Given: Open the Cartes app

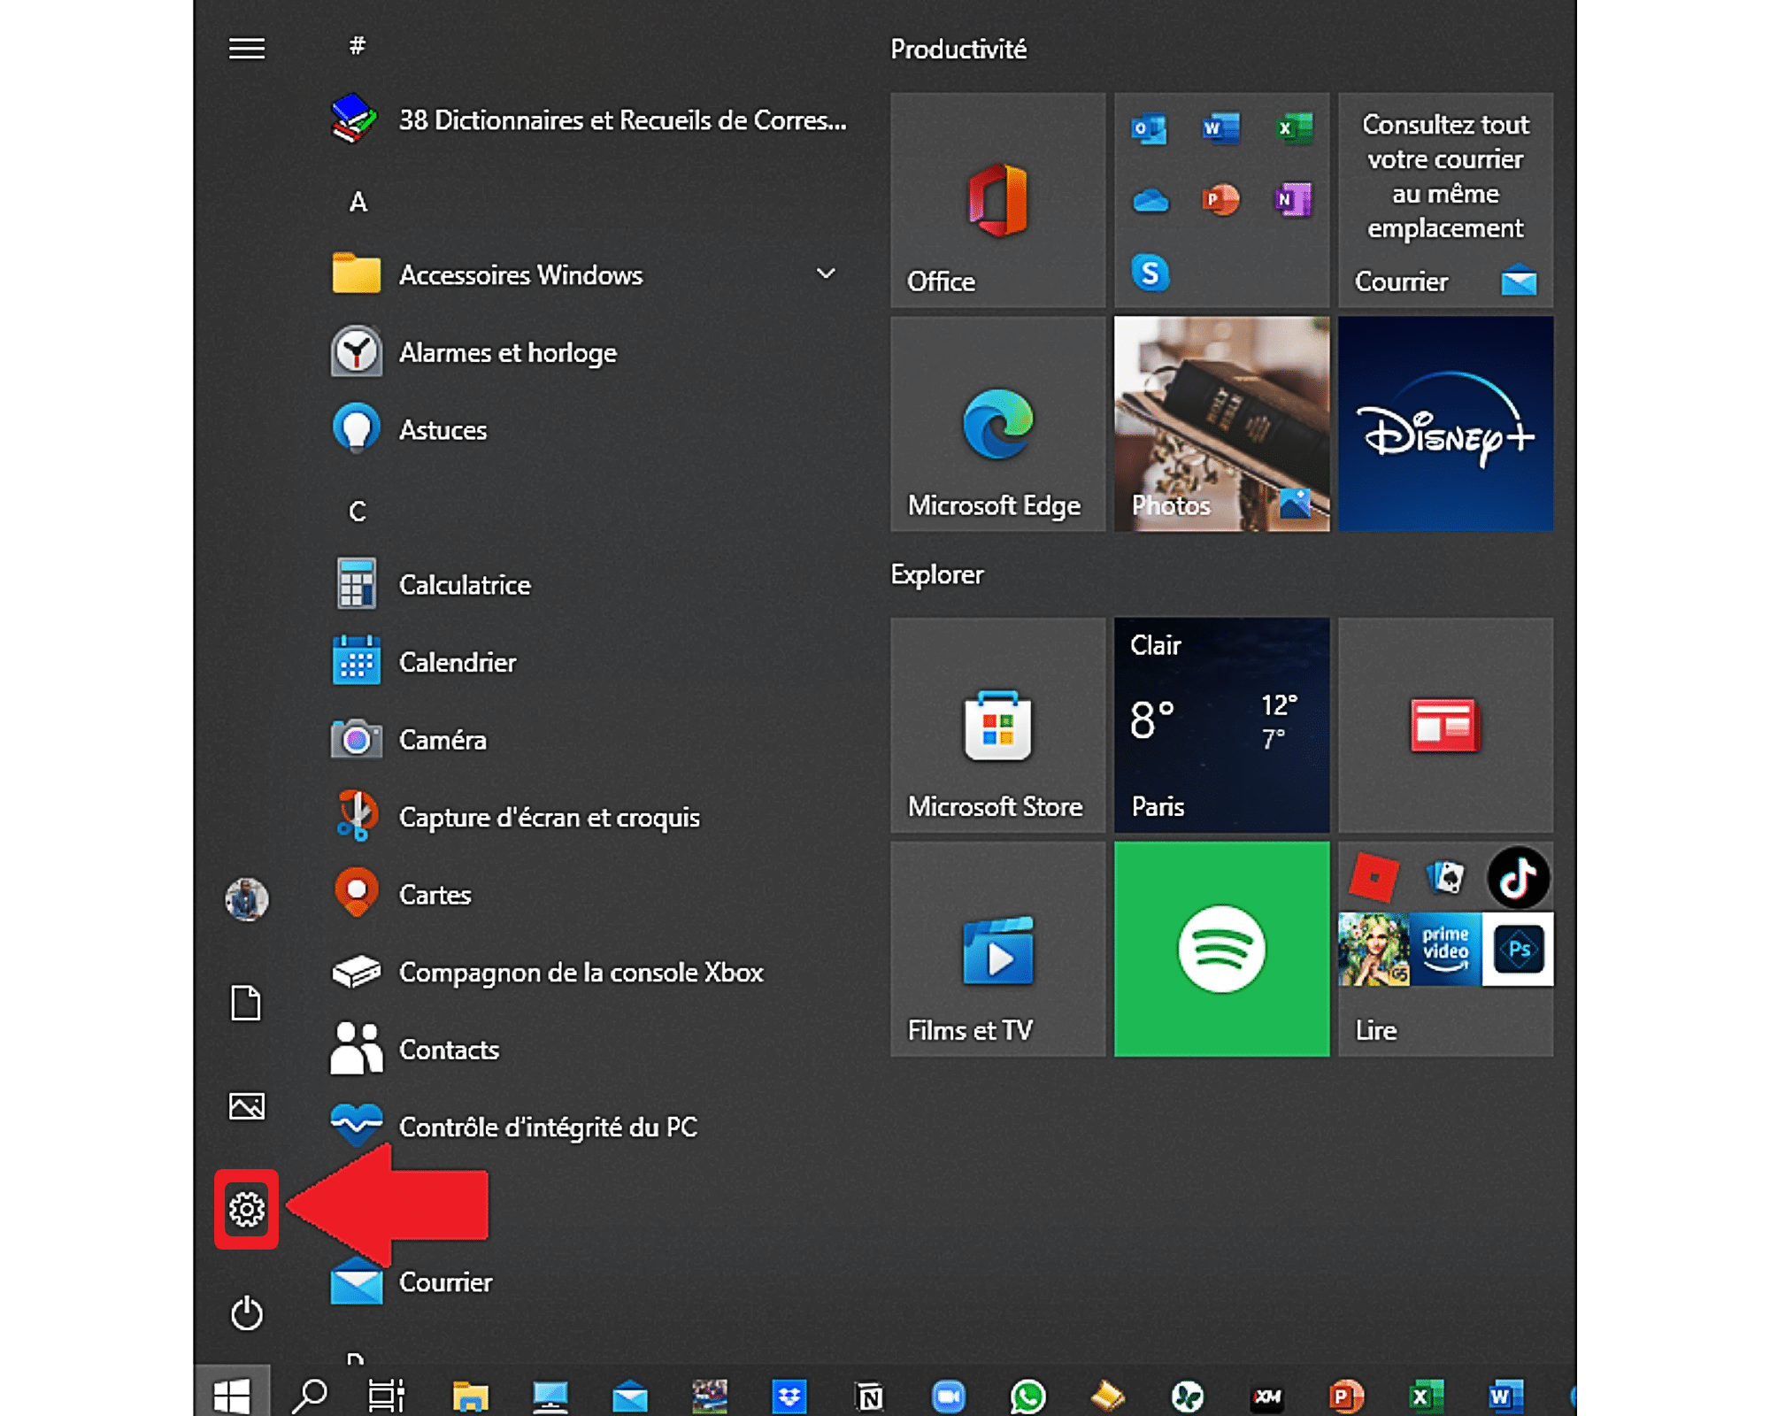Looking at the screenshot, I should click(x=586, y=895).
